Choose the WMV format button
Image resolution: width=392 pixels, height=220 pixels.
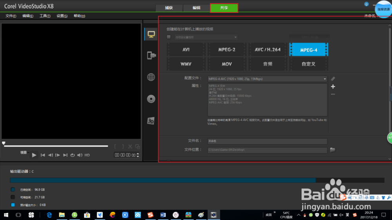(x=186, y=64)
